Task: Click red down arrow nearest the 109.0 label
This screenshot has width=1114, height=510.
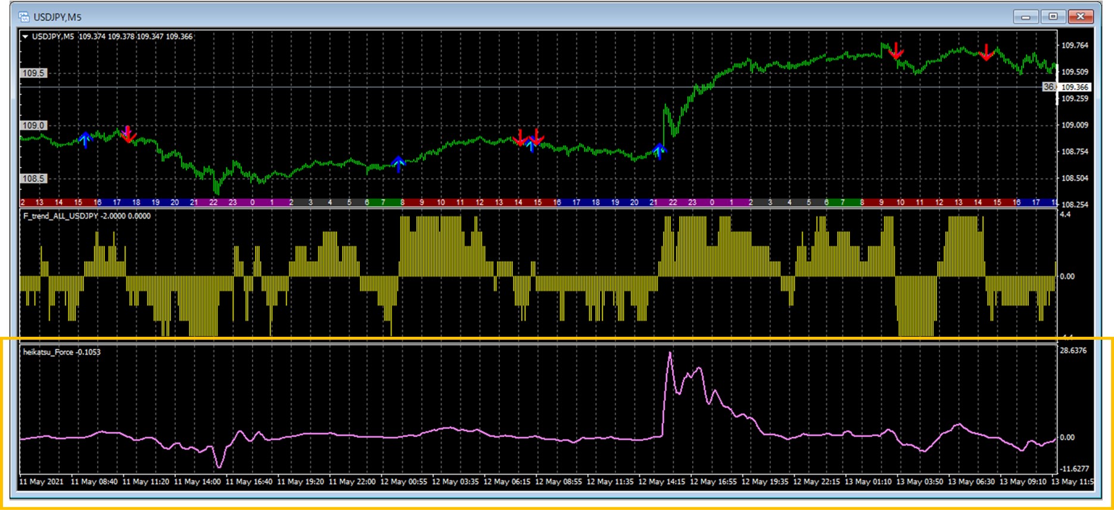Action: (x=127, y=134)
